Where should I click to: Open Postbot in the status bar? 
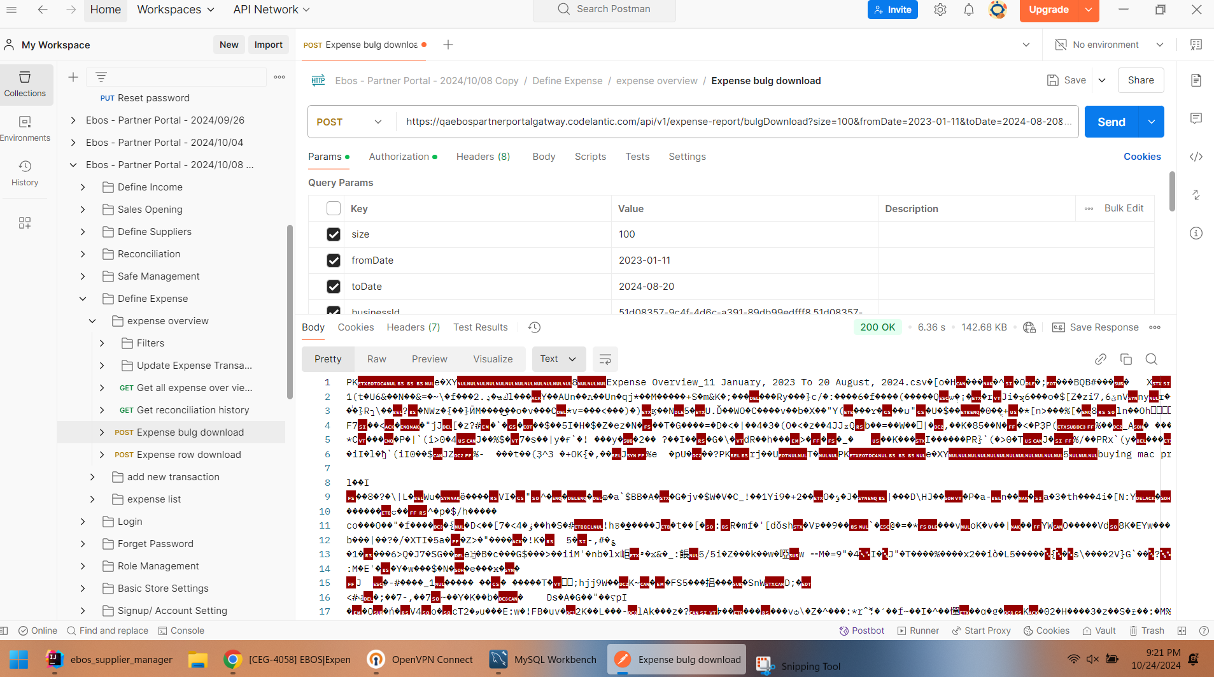[862, 631]
